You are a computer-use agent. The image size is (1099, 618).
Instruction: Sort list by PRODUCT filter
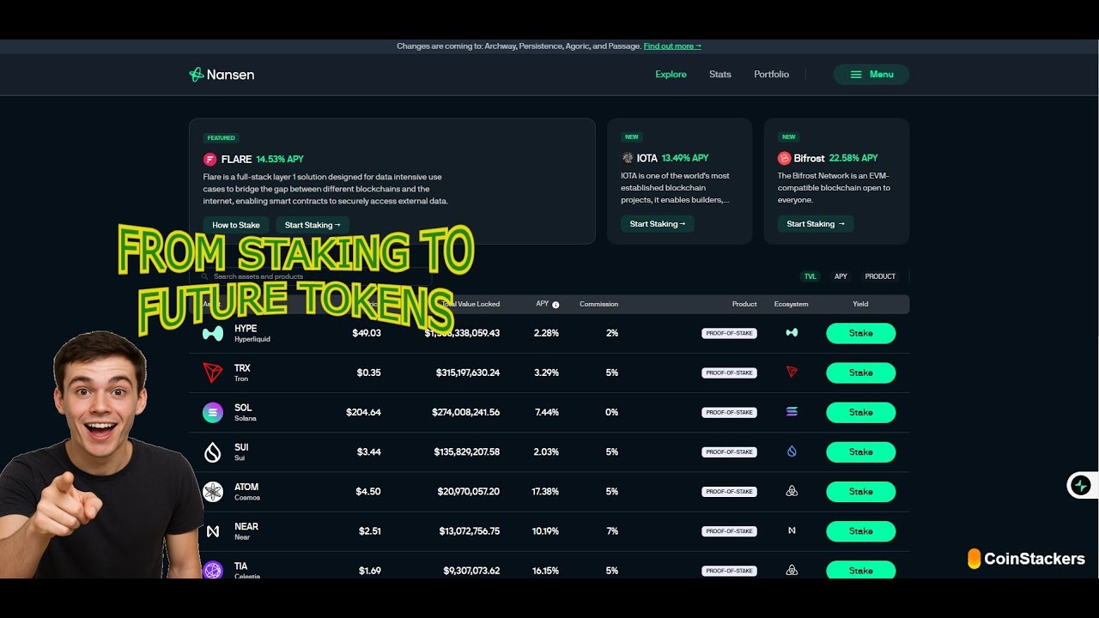[x=880, y=276]
